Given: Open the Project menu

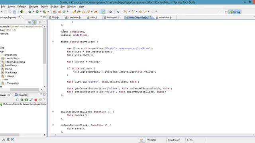Looking at the screenshot, I should [x=54, y=6].
